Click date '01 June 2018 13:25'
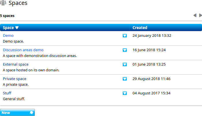The image size is (202, 116). (149, 64)
